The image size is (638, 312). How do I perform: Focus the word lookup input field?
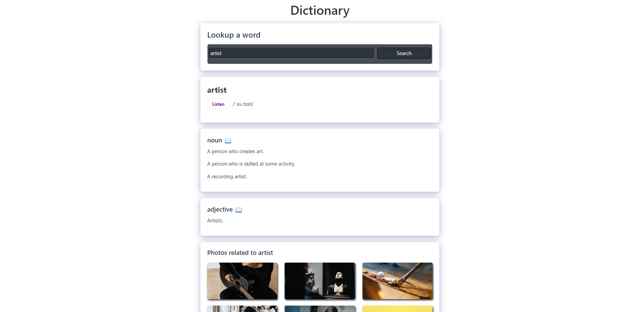292,53
